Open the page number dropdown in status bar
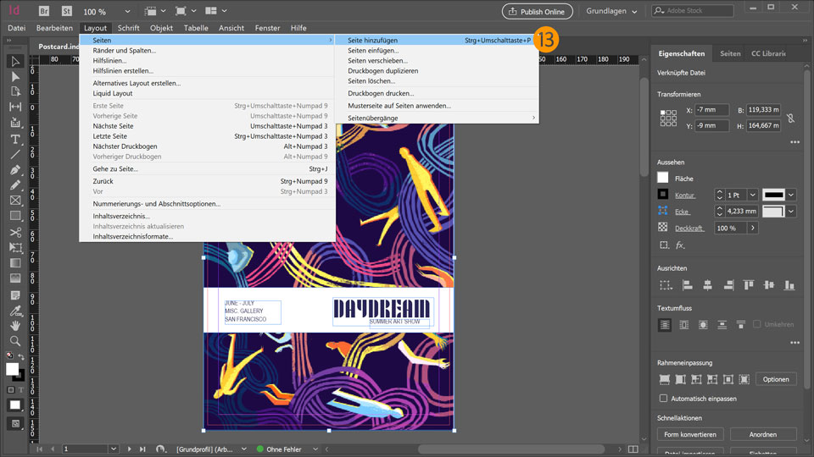814x457 pixels. (113, 449)
